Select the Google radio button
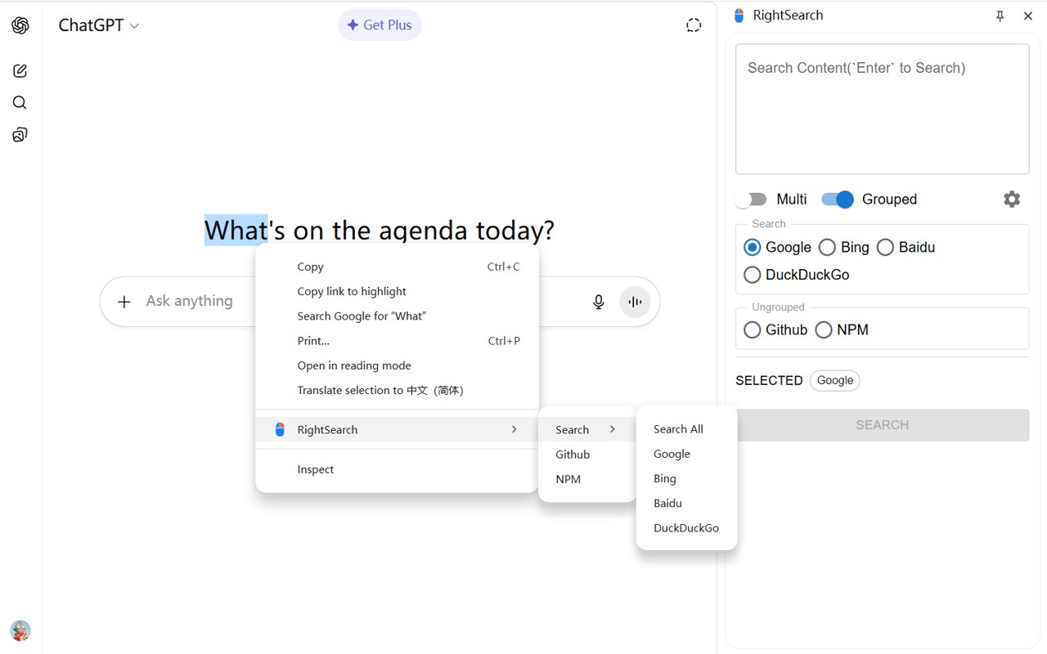 (752, 247)
